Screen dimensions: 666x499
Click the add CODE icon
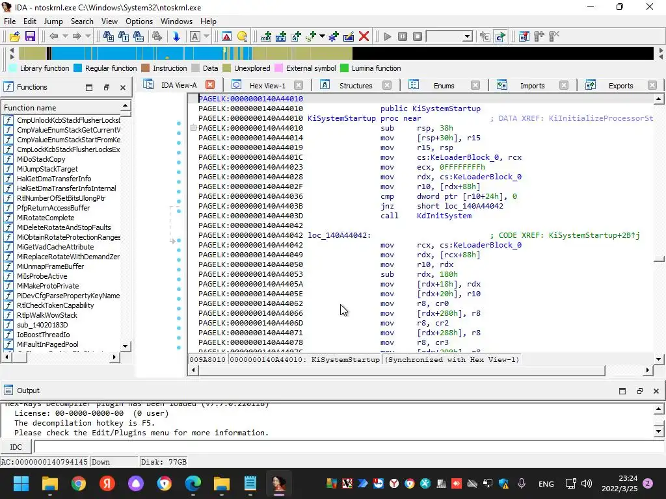click(x=266, y=36)
